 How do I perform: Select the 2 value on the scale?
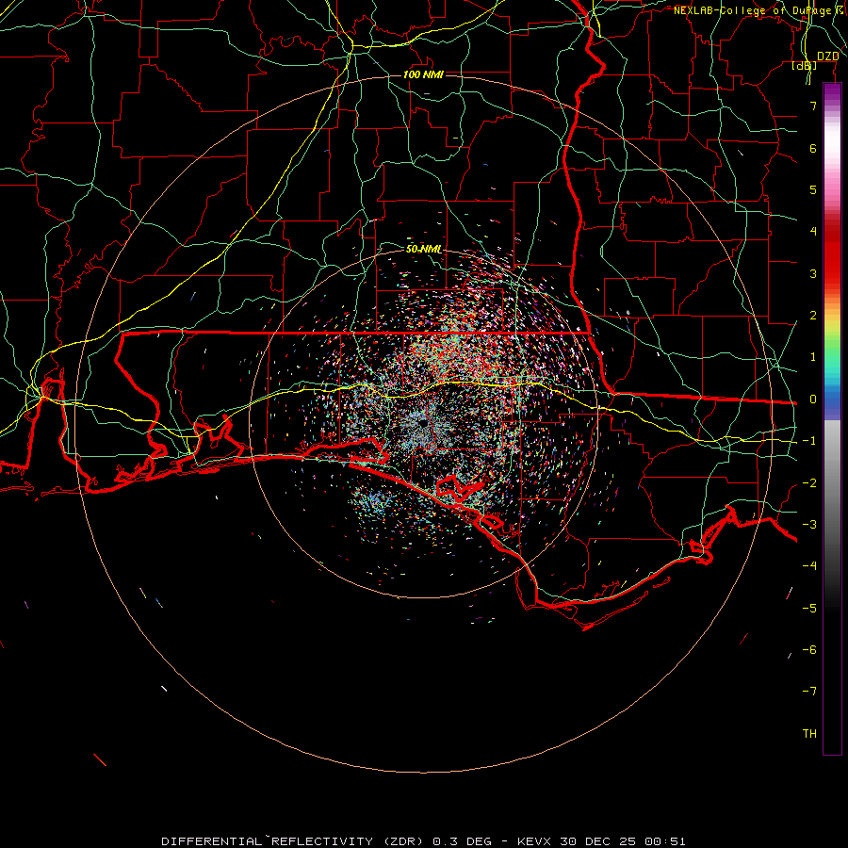(813, 316)
